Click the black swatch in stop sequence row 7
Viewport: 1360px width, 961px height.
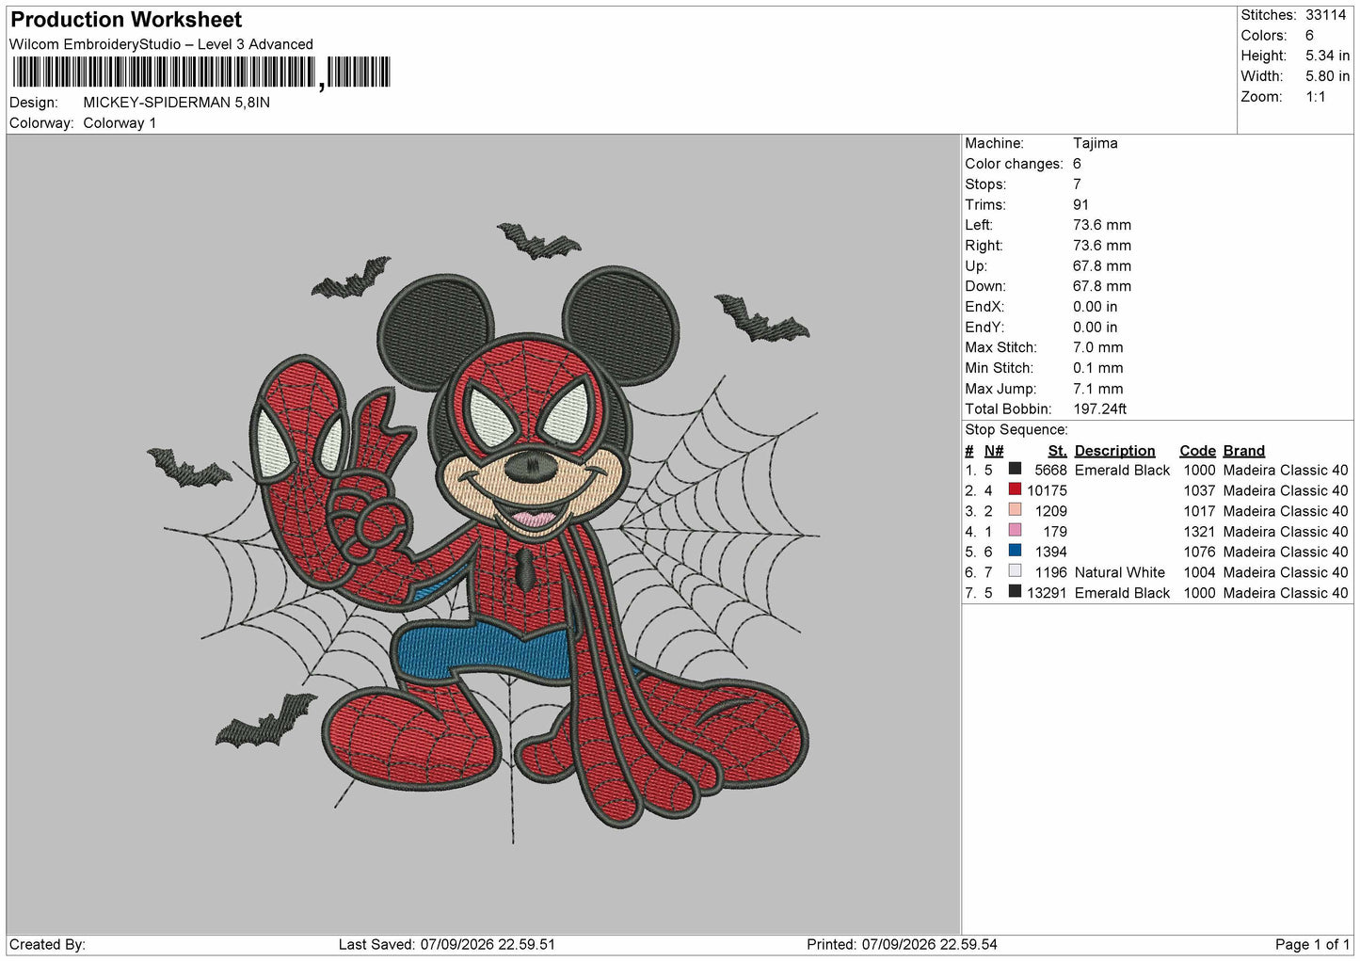[1015, 591]
